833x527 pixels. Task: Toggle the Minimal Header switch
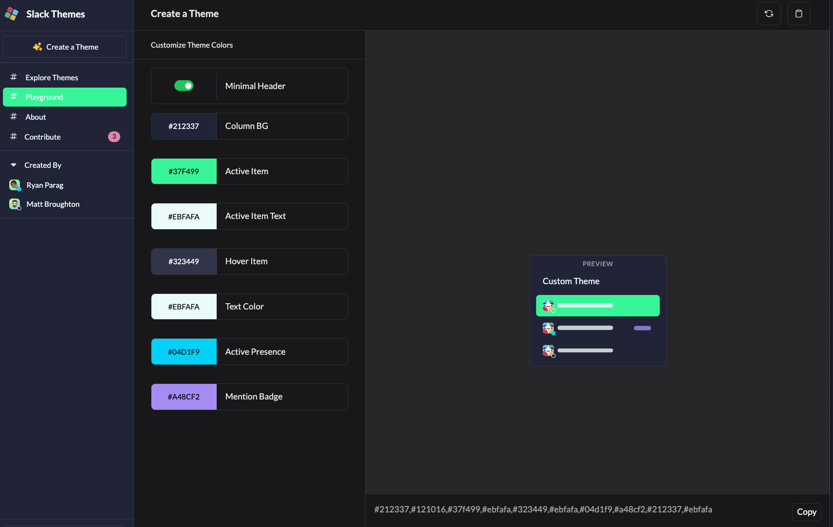coord(184,86)
